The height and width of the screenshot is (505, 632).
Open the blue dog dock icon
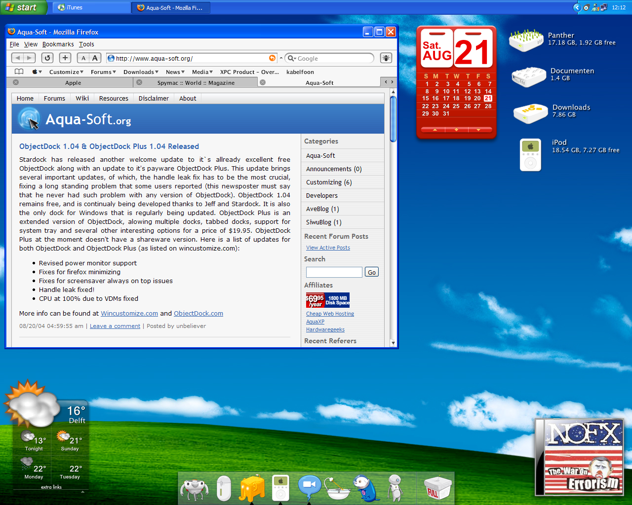coord(366,488)
